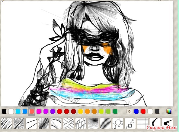Viewport: 179px width, 132px height.
Task: Pick the calligraphy curved stroke brush
Action: coord(155,123)
